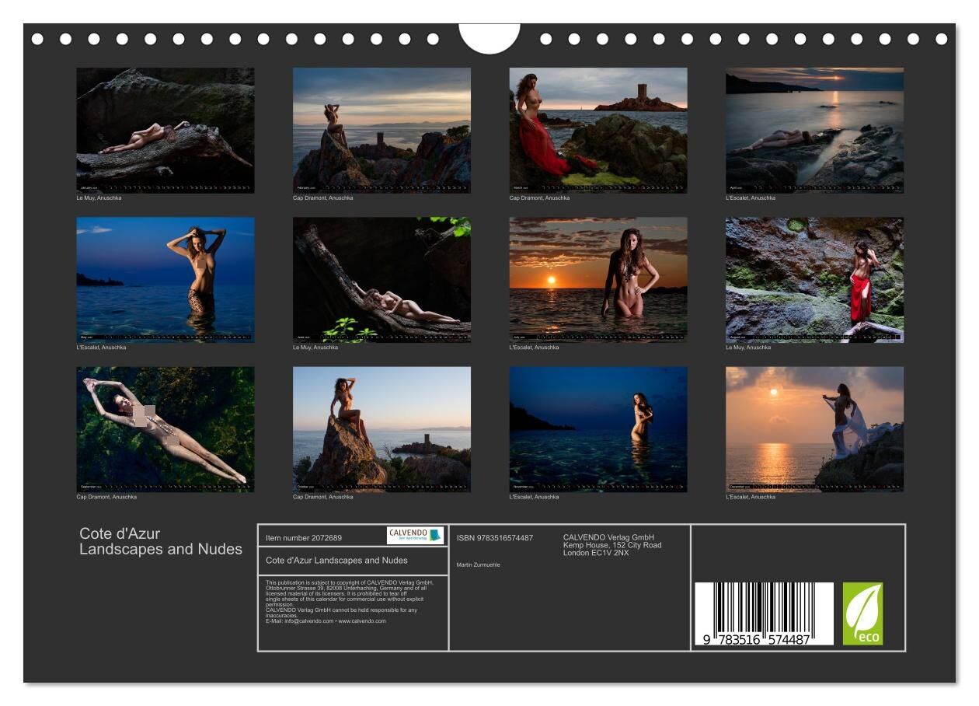Click the Item number 2072689 field
The height and width of the screenshot is (706, 979).
pyautogui.click(x=304, y=538)
